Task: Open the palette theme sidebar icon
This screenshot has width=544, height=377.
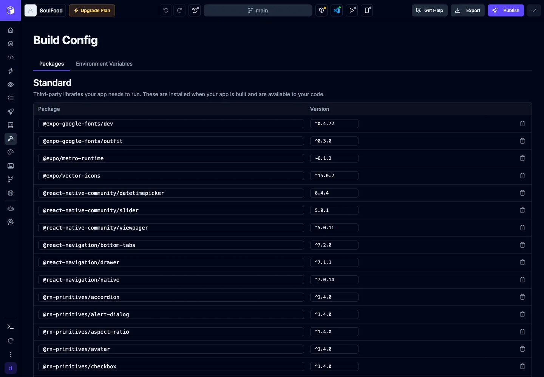Action: 11,152
